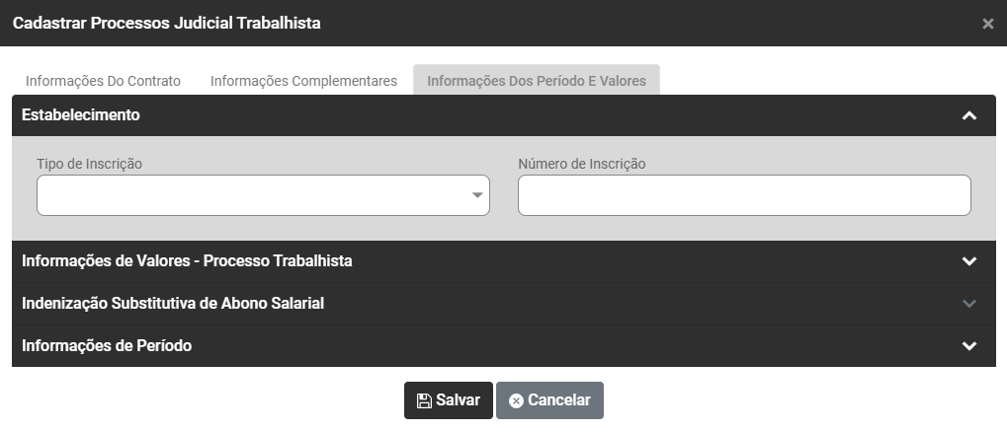This screenshot has width=1007, height=432.
Task: Click the Estabelecimento section header title
Action: click(81, 115)
